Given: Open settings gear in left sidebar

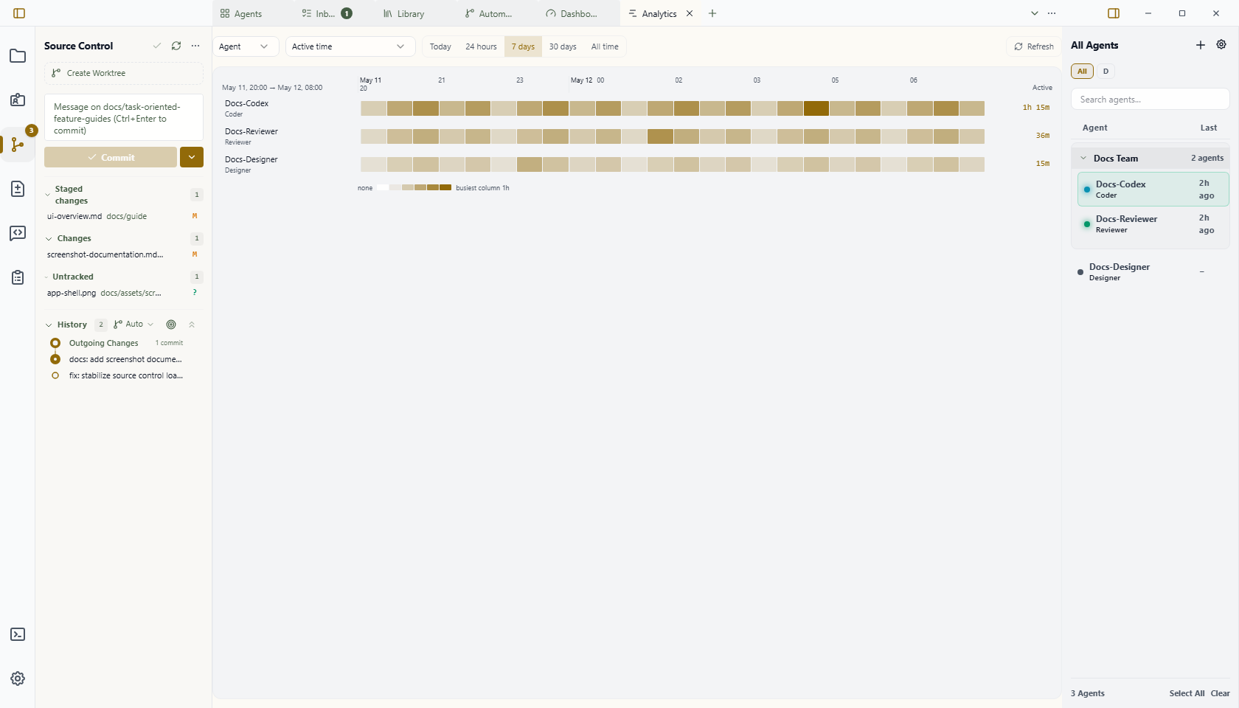Looking at the screenshot, I should pos(18,678).
